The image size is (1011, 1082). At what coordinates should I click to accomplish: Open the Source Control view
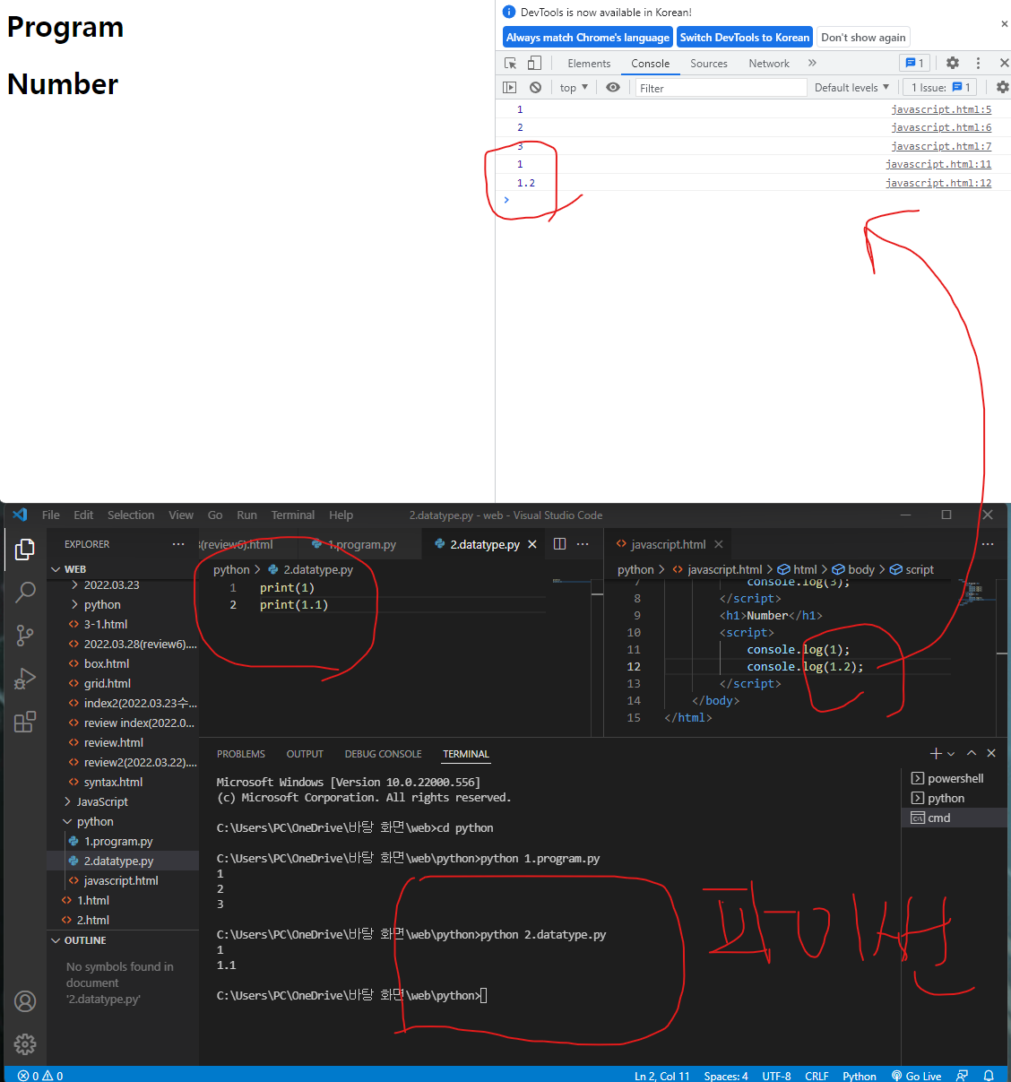25,636
